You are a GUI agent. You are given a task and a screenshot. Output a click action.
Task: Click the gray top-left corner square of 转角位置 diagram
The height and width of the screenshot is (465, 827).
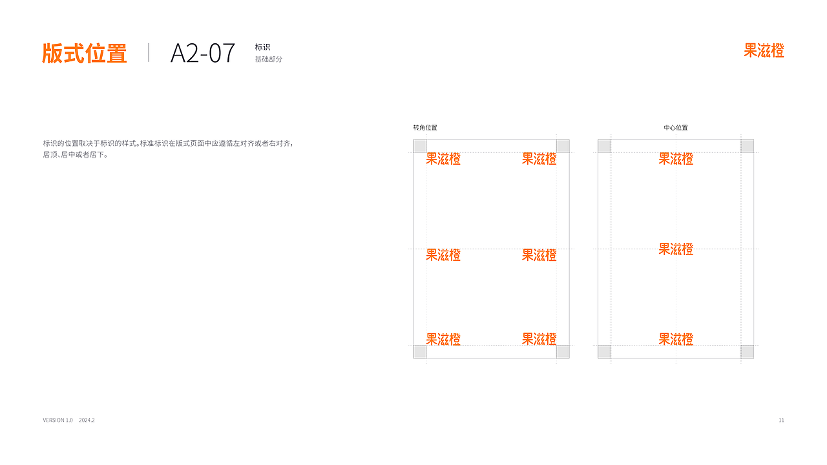[x=420, y=146]
